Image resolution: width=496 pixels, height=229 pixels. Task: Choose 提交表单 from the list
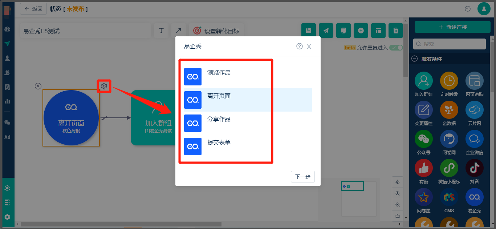coord(248,146)
